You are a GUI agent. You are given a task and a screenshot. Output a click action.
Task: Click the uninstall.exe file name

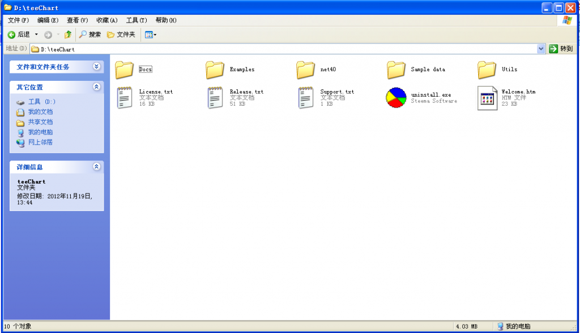tap(431, 94)
